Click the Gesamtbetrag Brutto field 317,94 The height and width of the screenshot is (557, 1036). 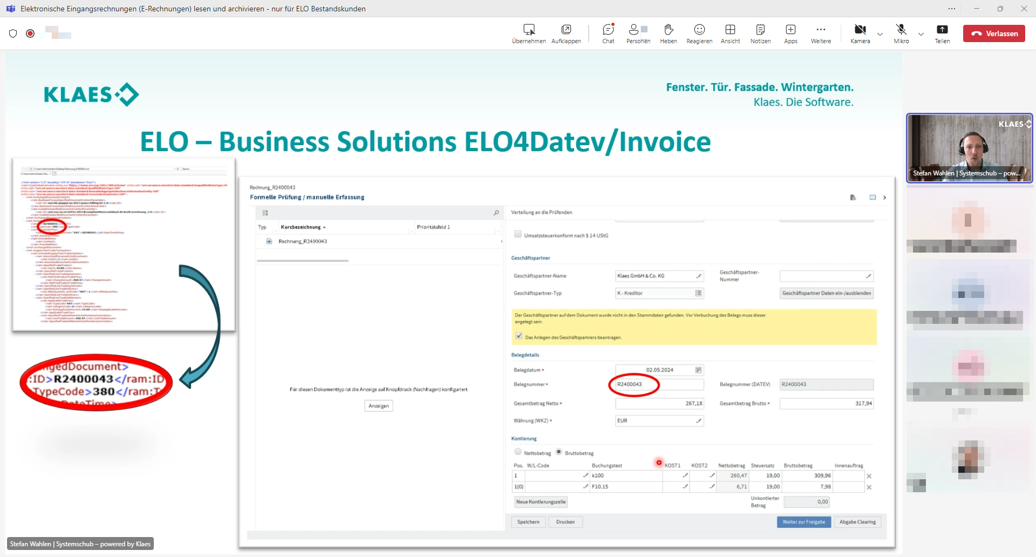(x=826, y=403)
